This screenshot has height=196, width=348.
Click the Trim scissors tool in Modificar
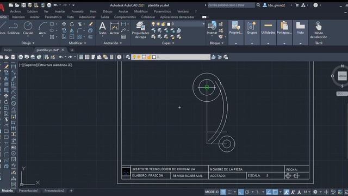pos(80,24)
